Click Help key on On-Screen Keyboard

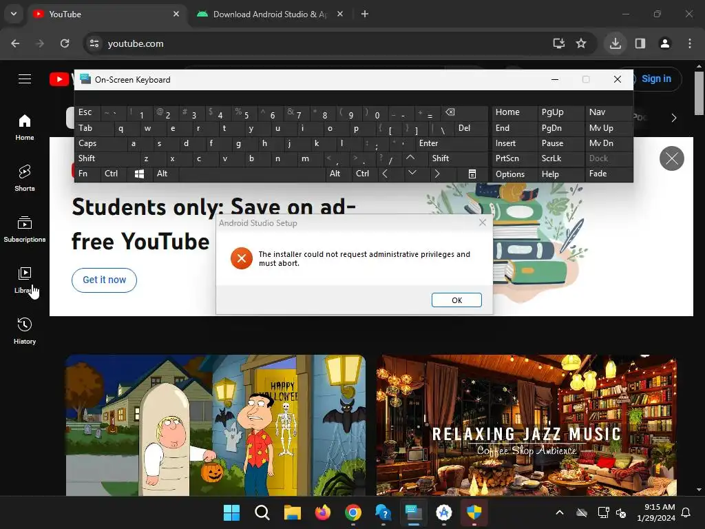pyautogui.click(x=562, y=174)
